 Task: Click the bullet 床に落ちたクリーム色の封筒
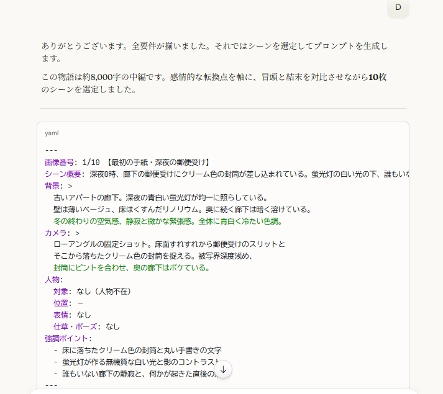(138, 350)
